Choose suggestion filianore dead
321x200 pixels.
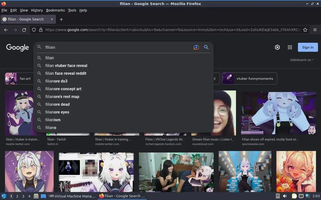123,104
